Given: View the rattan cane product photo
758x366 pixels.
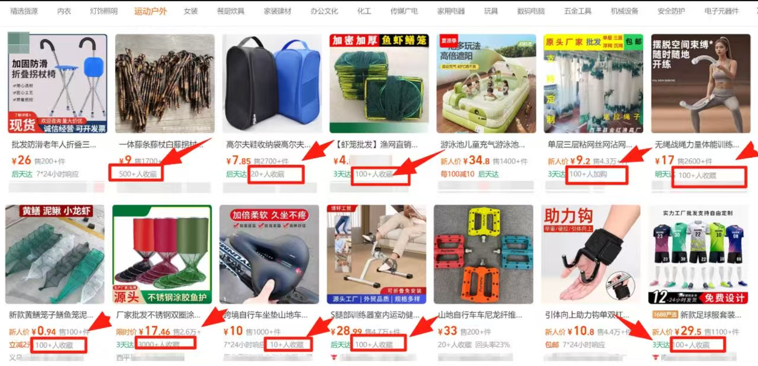Looking at the screenshot, I should click(x=165, y=83).
